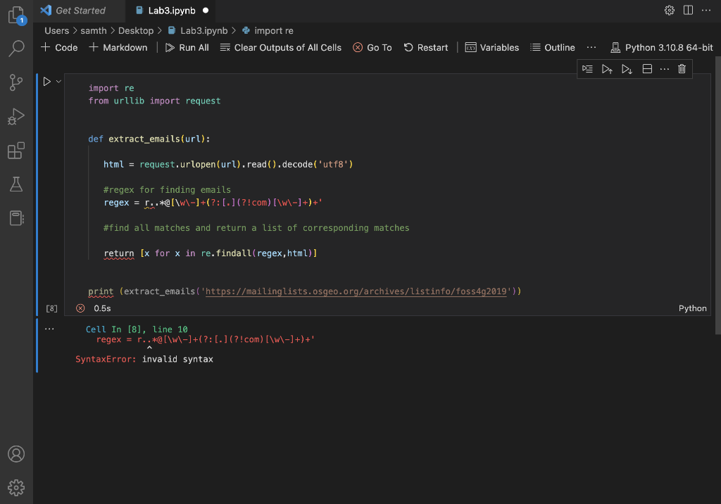Select the Python 3.10.8 64-bit kernel picker
Screen dimensions: 721x504
point(661,47)
